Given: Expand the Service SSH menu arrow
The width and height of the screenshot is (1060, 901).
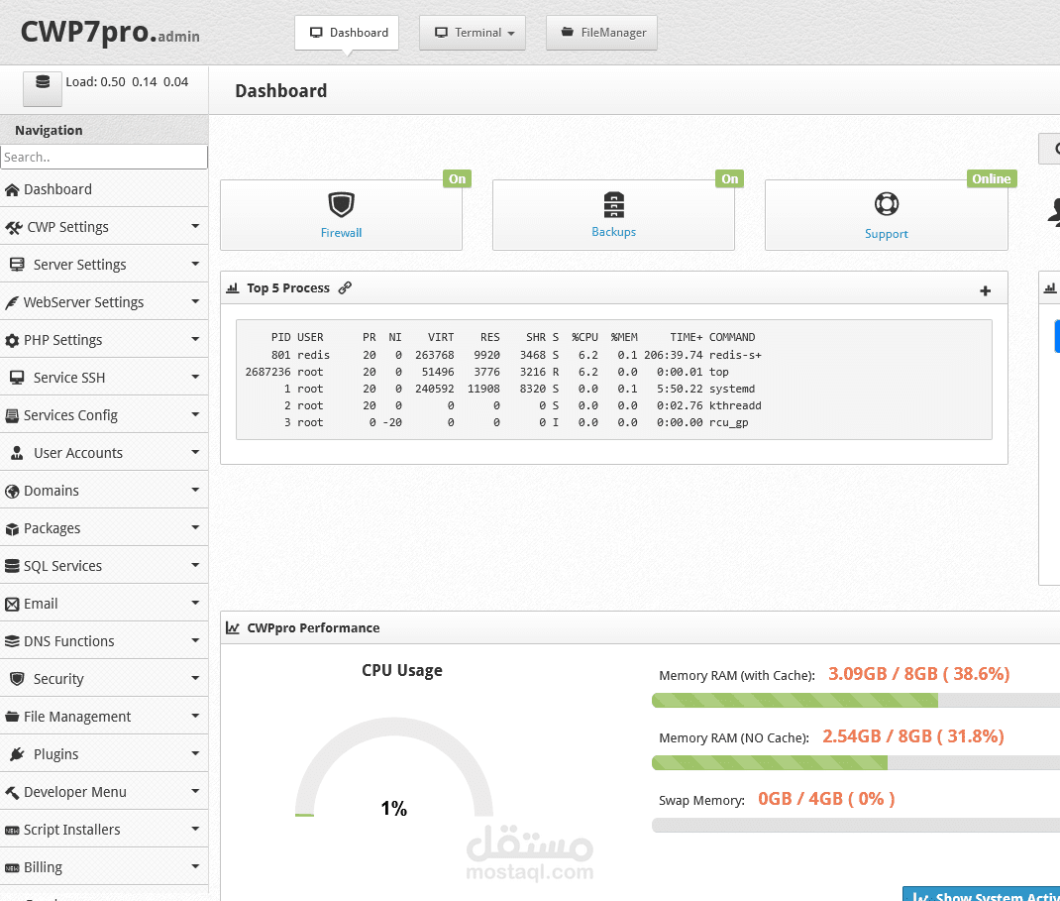Looking at the screenshot, I should coord(195,377).
